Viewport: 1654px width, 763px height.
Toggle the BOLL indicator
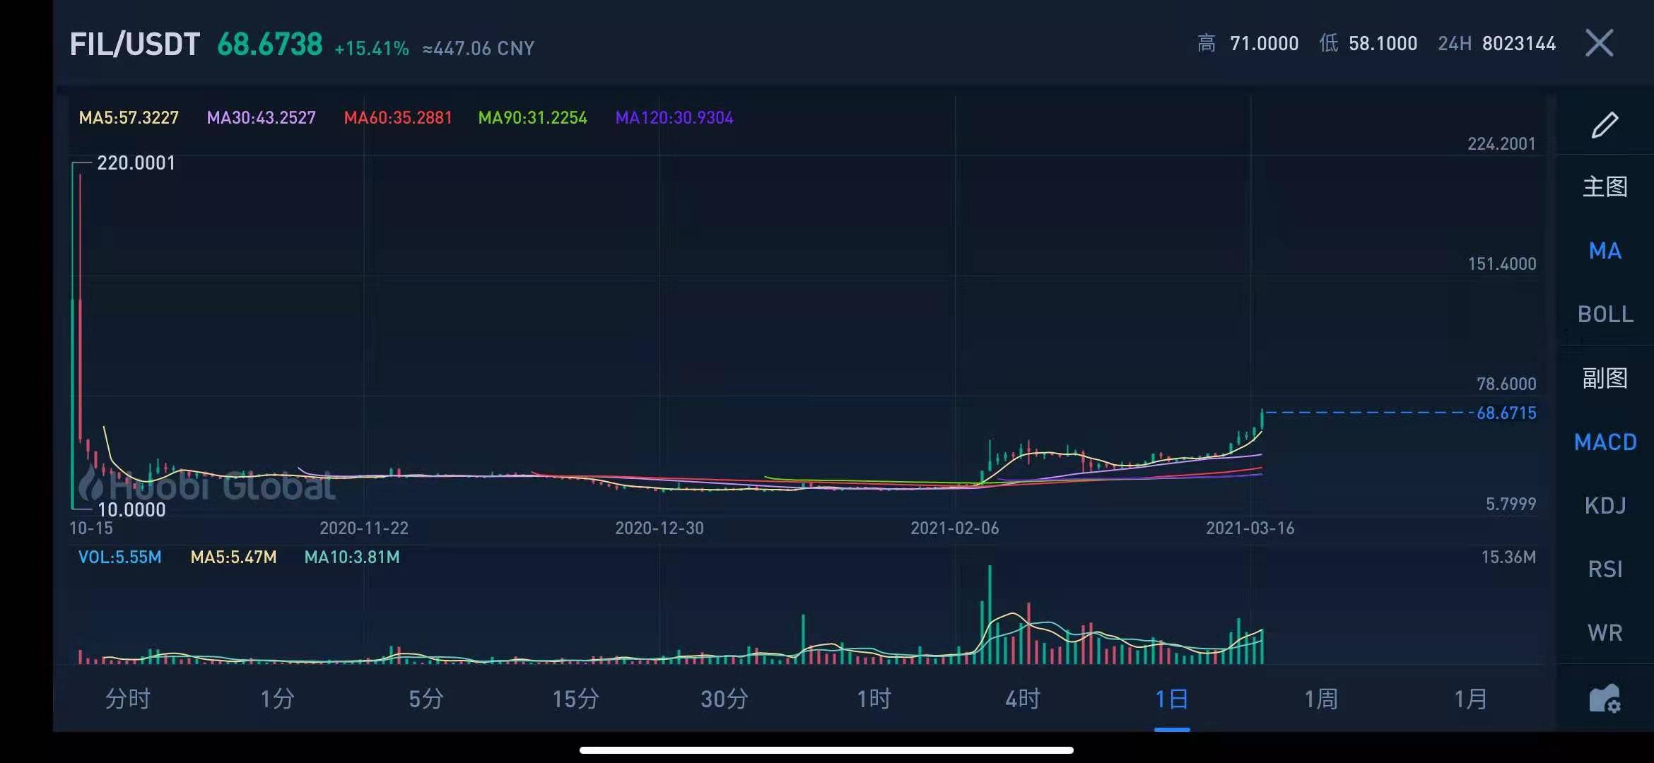(x=1605, y=314)
